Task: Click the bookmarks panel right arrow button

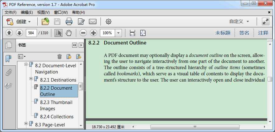Action: tap(81, 45)
